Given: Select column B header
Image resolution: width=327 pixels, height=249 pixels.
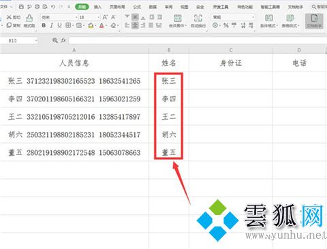Looking at the screenshot, I should 169,50.
